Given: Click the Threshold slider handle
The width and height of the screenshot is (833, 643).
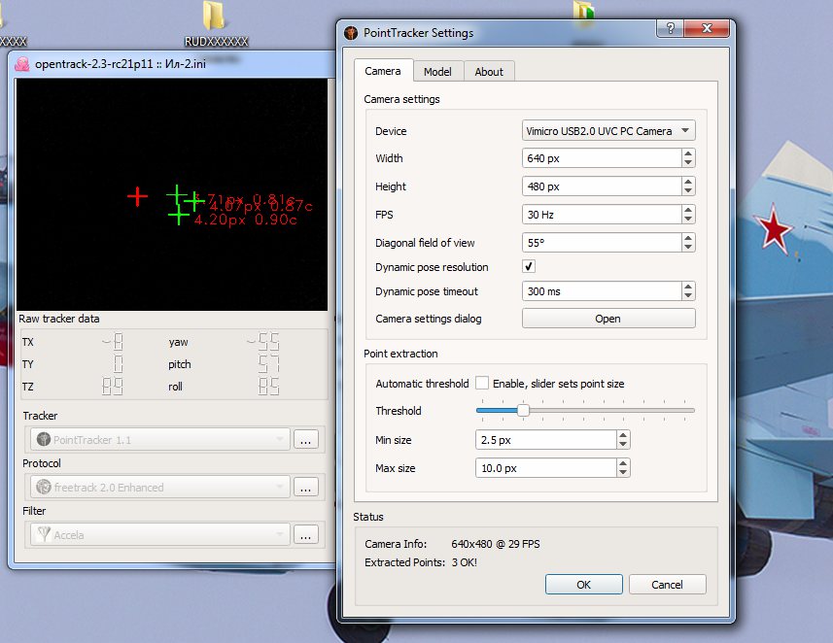Looking at the screenshot, I should (523, 410).
